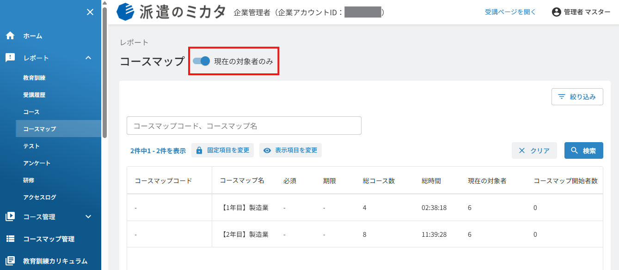Click the 総時間 column header
This screenshot has height=270, width=619.
431,181
